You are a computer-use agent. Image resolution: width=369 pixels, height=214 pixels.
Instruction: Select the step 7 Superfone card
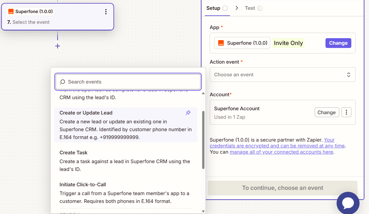pos(58,17)
